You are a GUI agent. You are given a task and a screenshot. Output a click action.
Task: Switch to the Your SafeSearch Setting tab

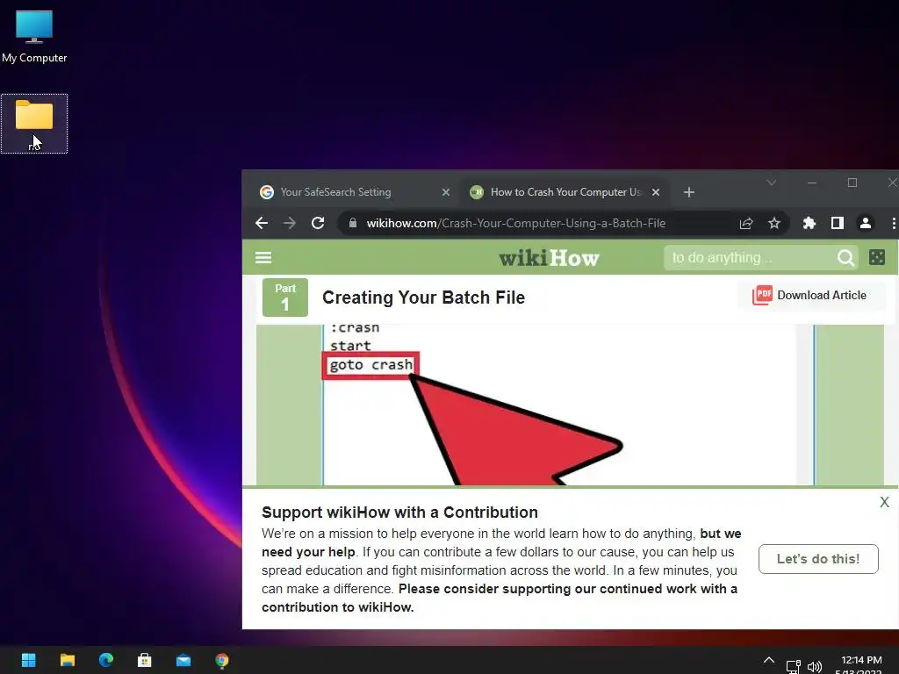(x=335, y=192)
